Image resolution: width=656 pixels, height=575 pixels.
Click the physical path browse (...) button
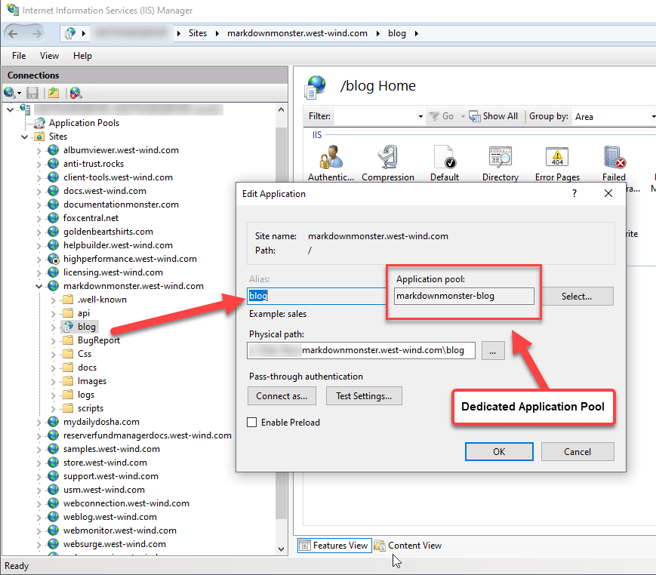coord(493,350)
